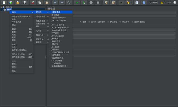Expand the 前置处理器 submenu

click(42, 21)
